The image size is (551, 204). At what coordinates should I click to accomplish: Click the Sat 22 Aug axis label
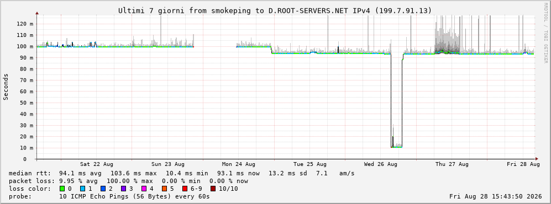pyautogui.click(x=97, y=164)
